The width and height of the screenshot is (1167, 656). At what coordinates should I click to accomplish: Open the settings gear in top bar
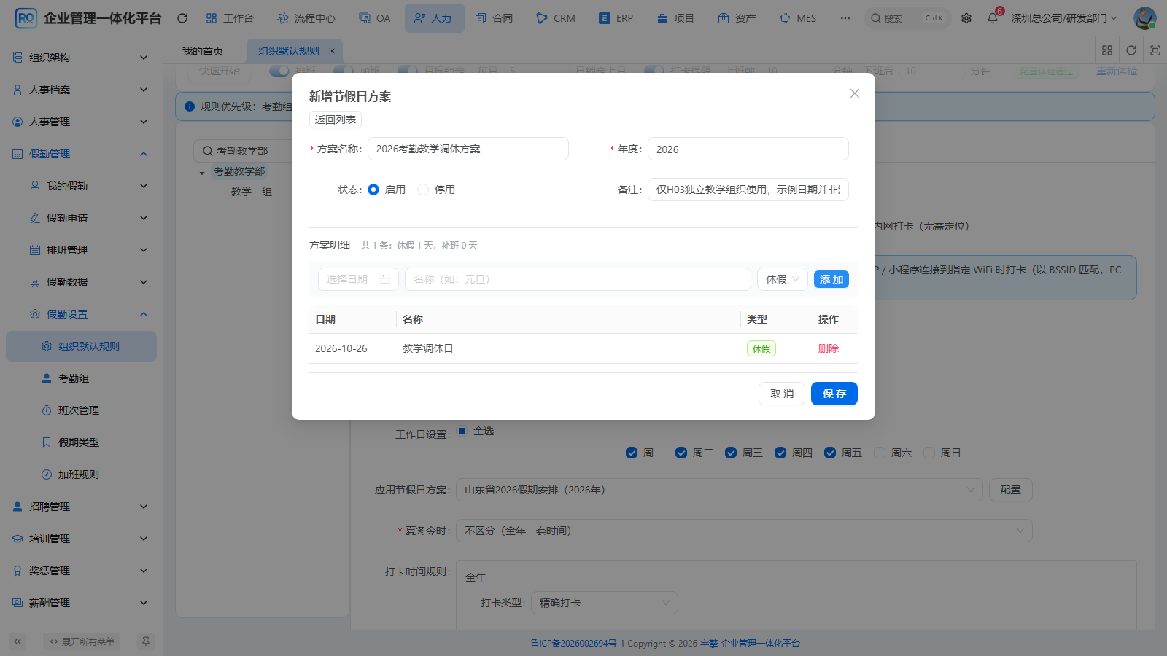tap(966, 18)
